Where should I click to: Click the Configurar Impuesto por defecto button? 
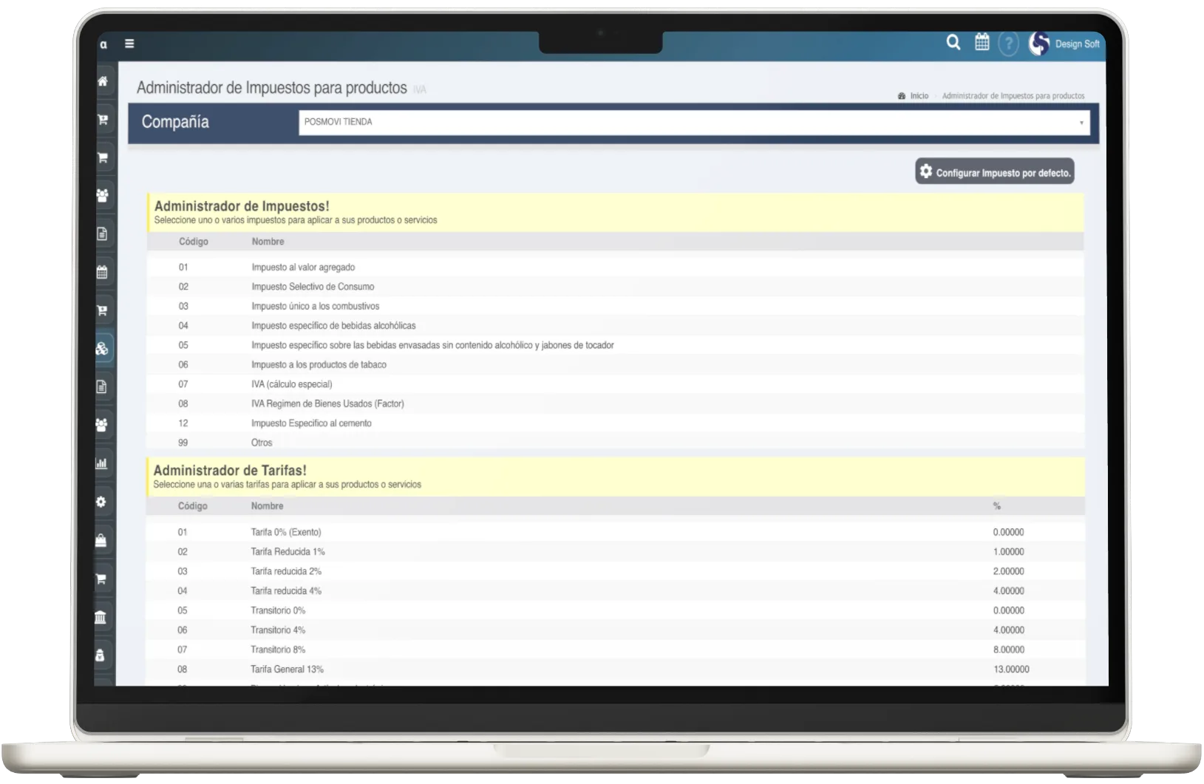(994, 172)
